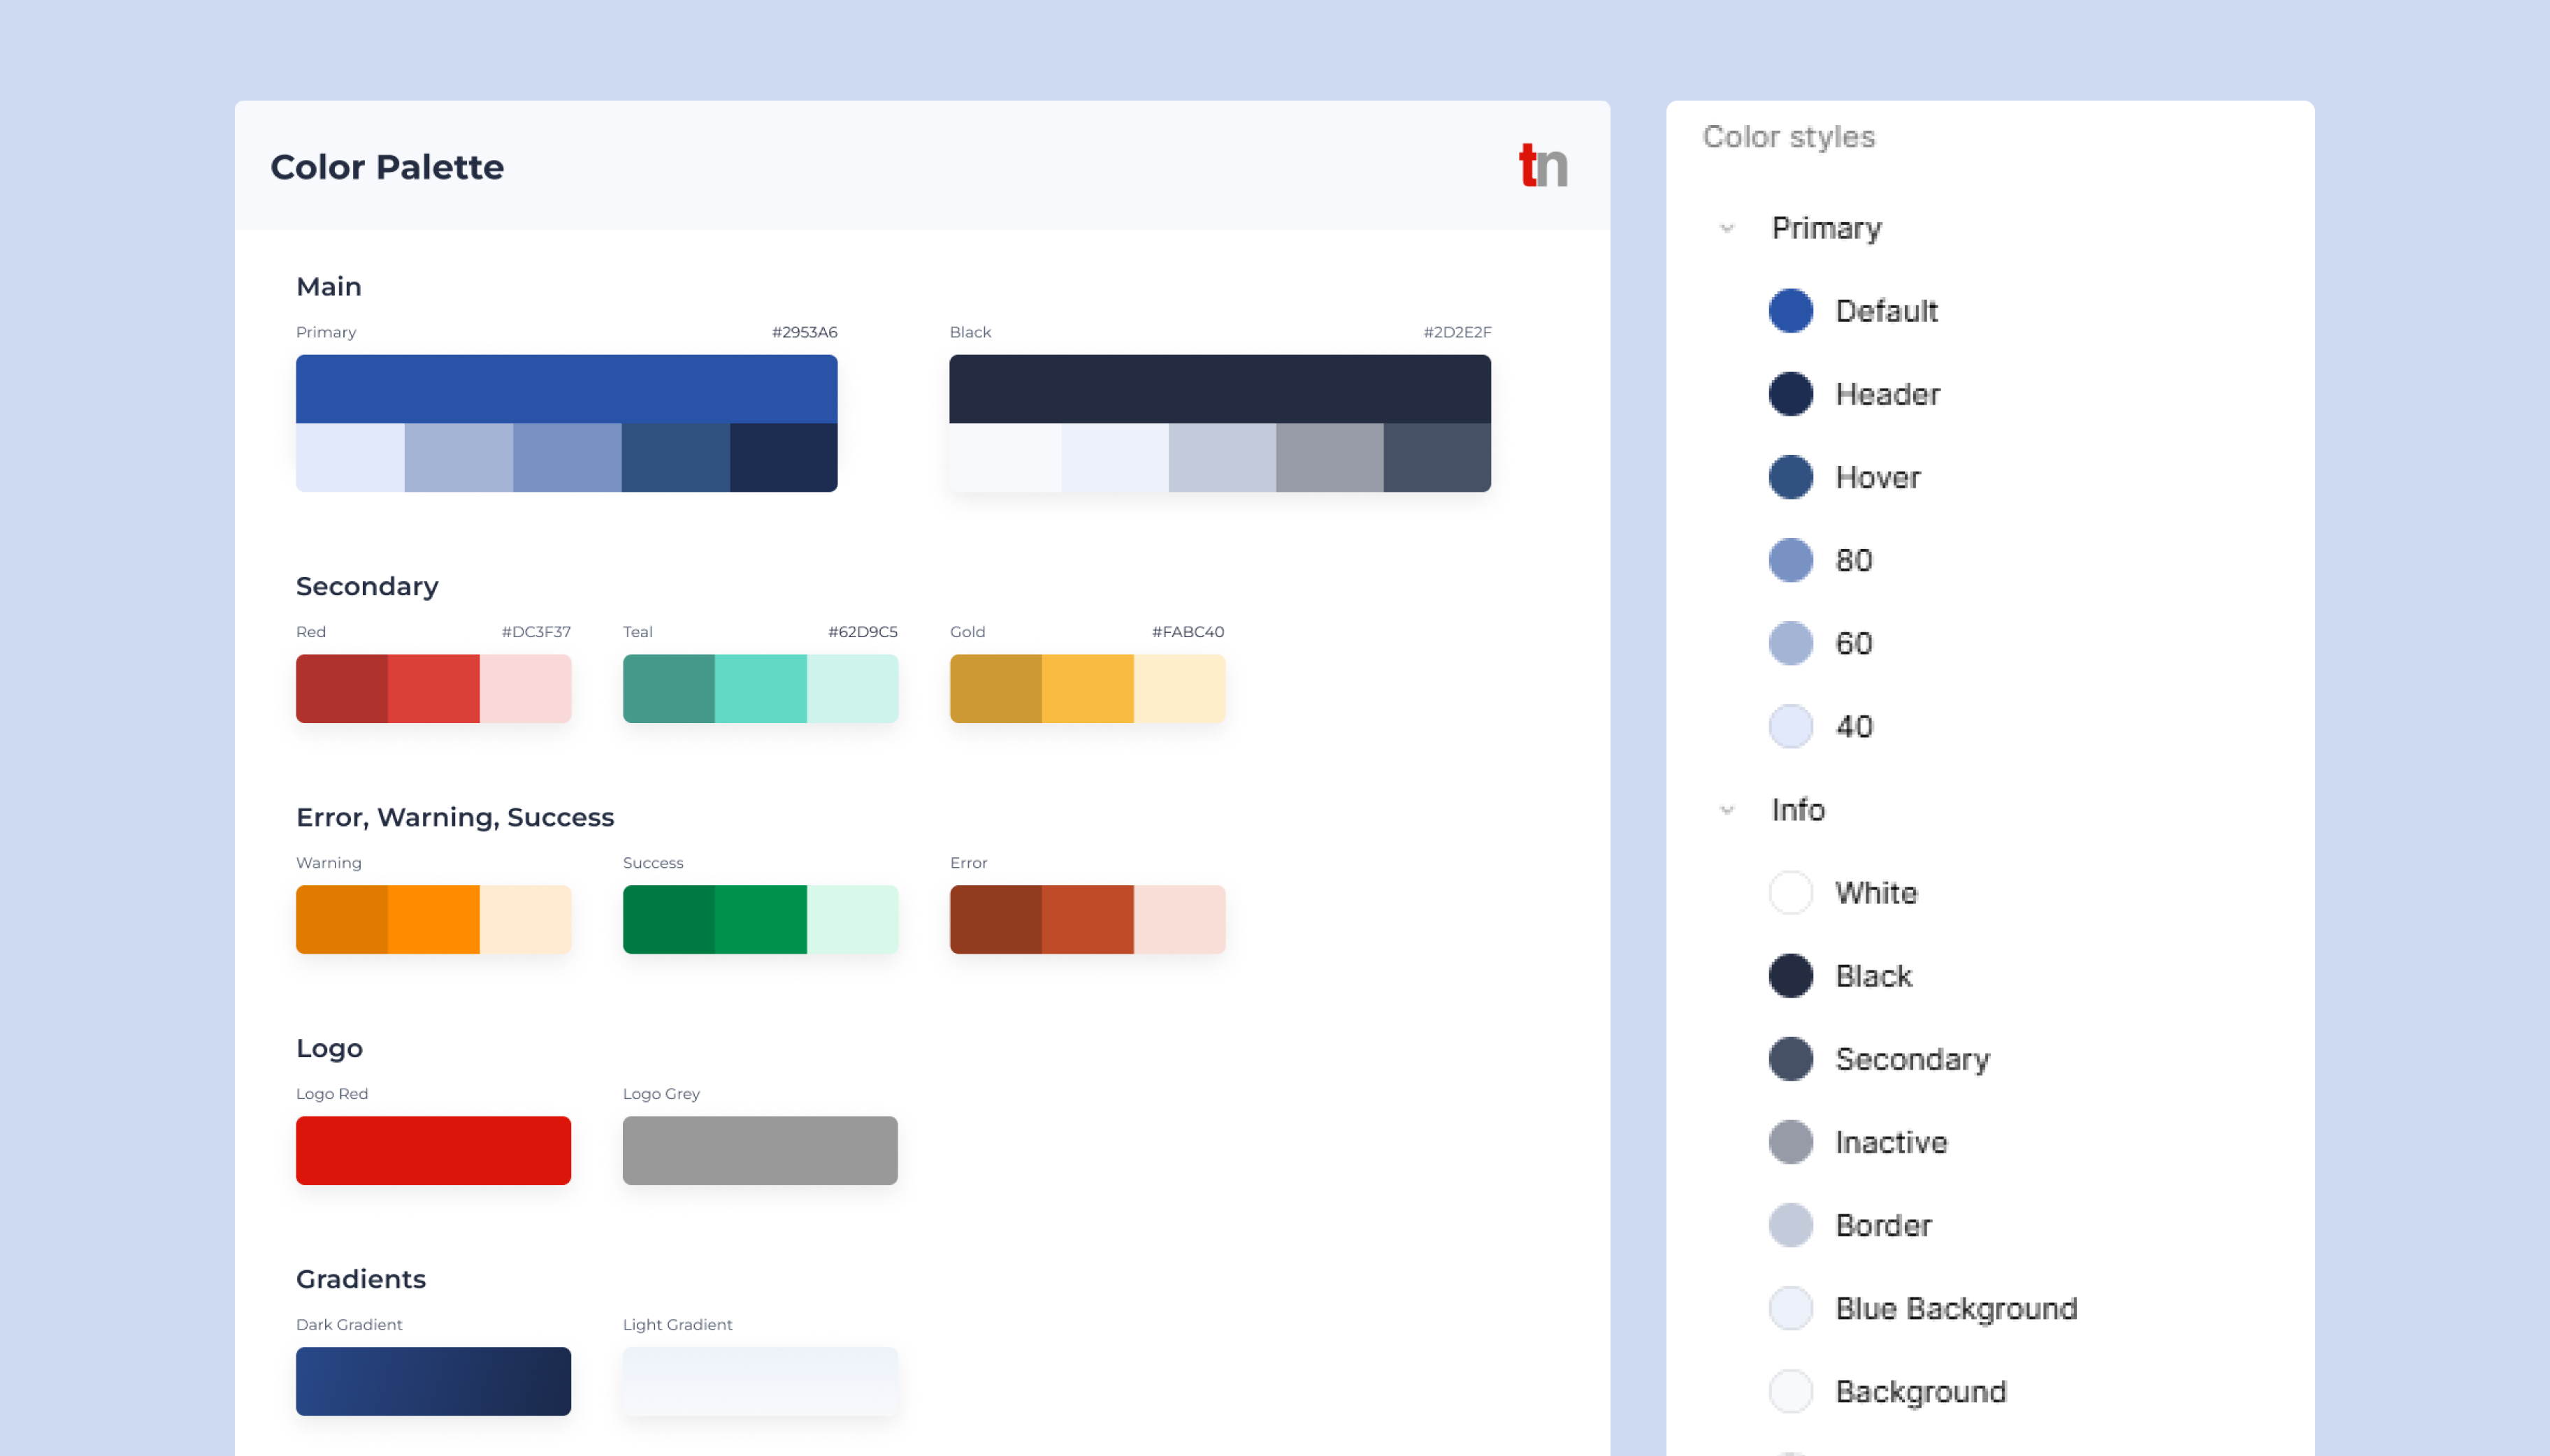Click the #FABC40 hex code label

click(x=1188, y=631)
